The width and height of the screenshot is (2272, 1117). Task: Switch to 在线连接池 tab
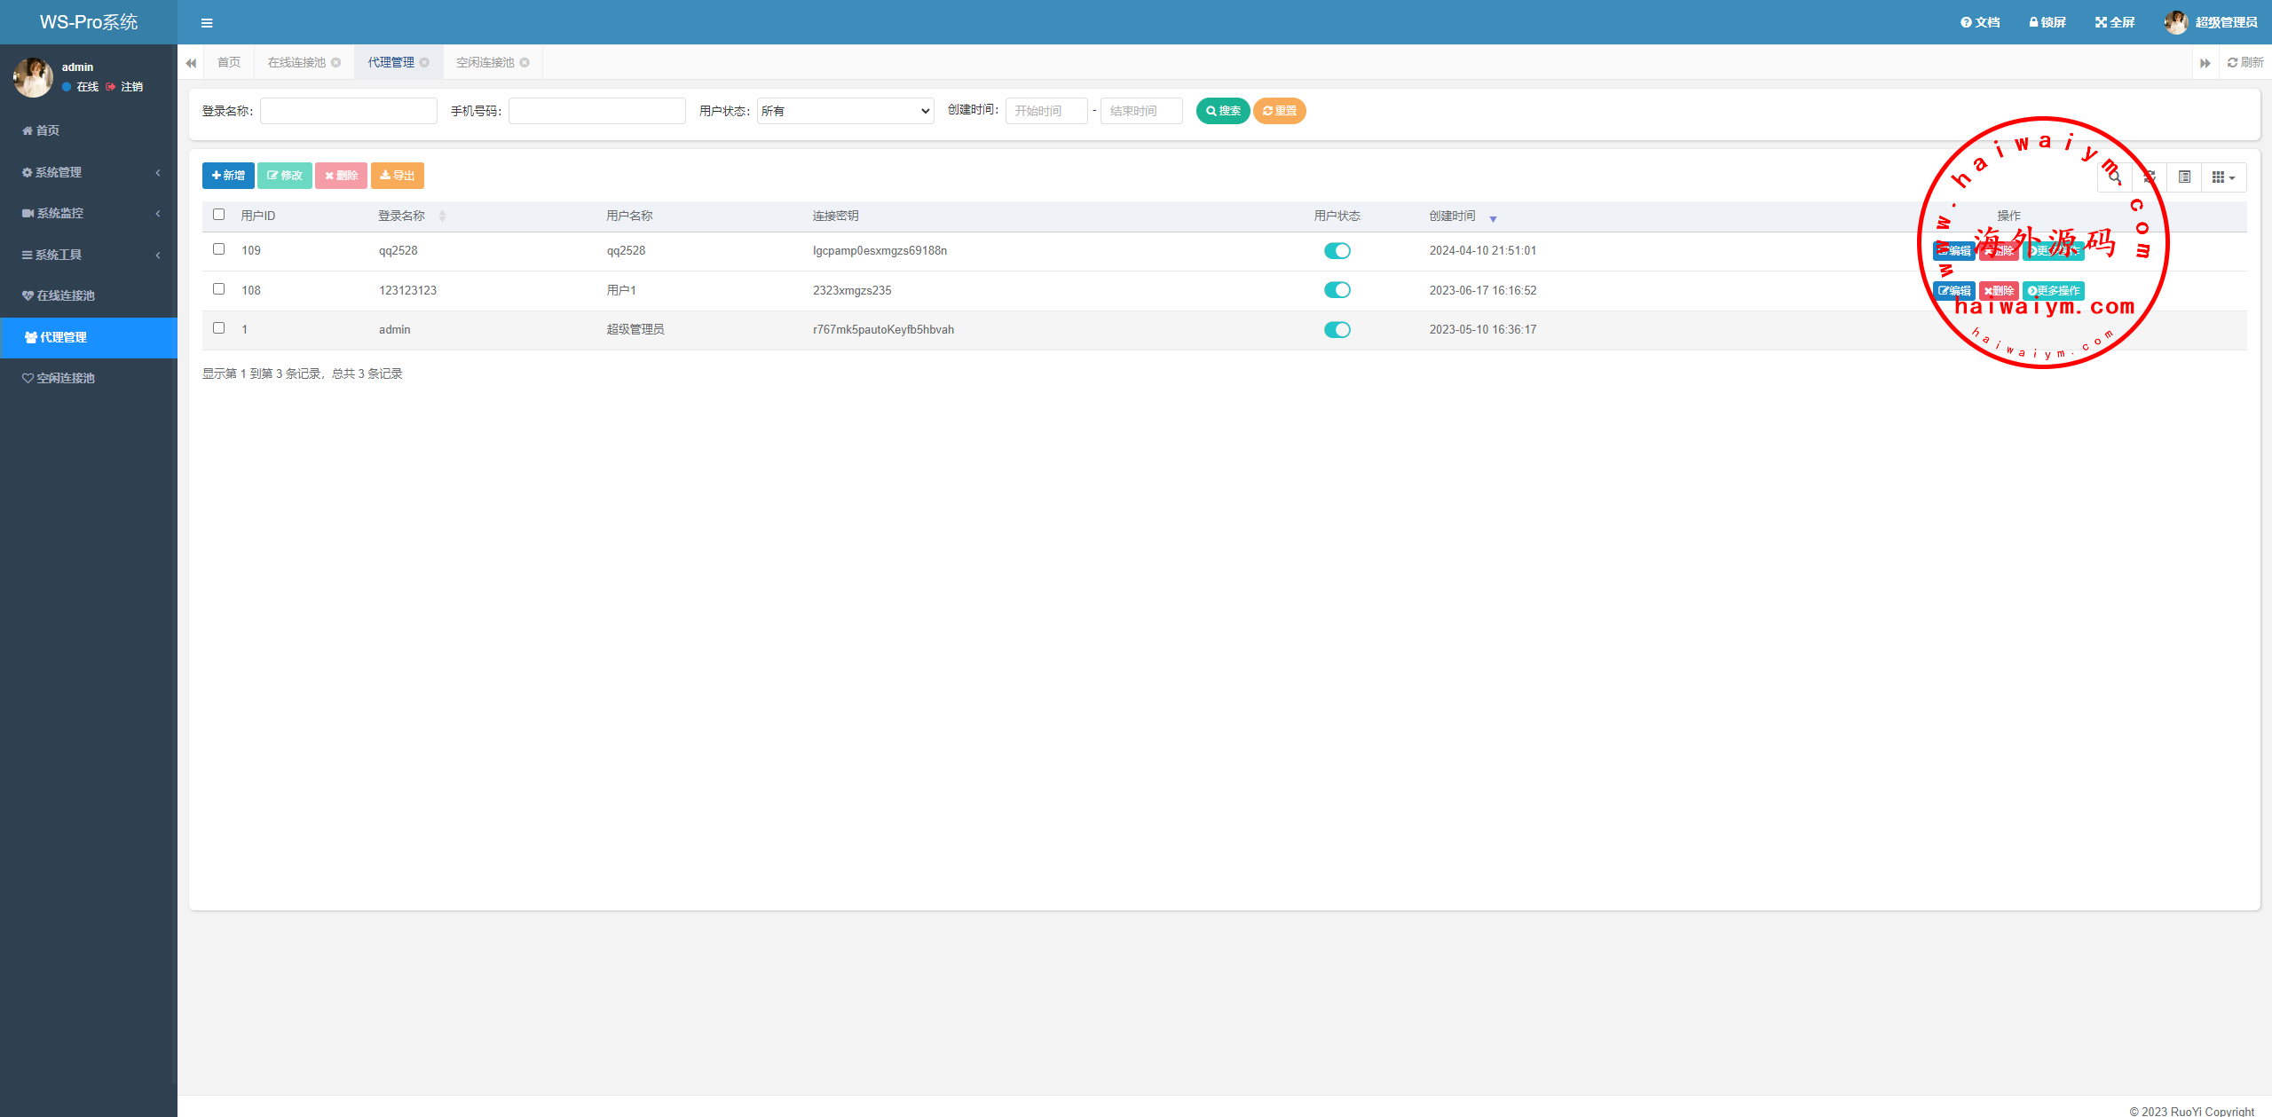[x=297, y=63]
